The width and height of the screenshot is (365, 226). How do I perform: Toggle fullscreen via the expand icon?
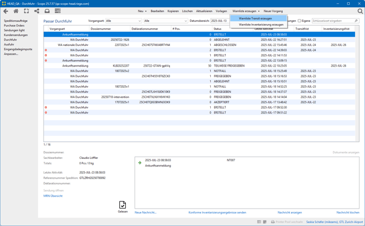click(x=27, y=11)
